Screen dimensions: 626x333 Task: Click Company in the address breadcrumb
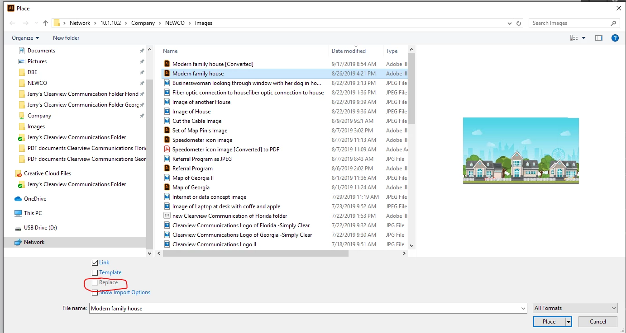coord(143,23)
